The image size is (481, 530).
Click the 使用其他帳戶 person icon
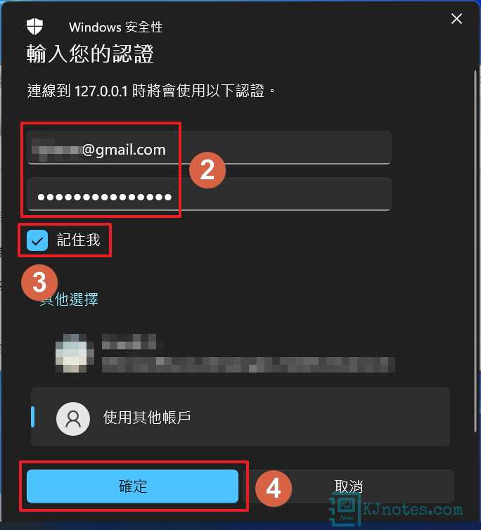click(73, 418)
